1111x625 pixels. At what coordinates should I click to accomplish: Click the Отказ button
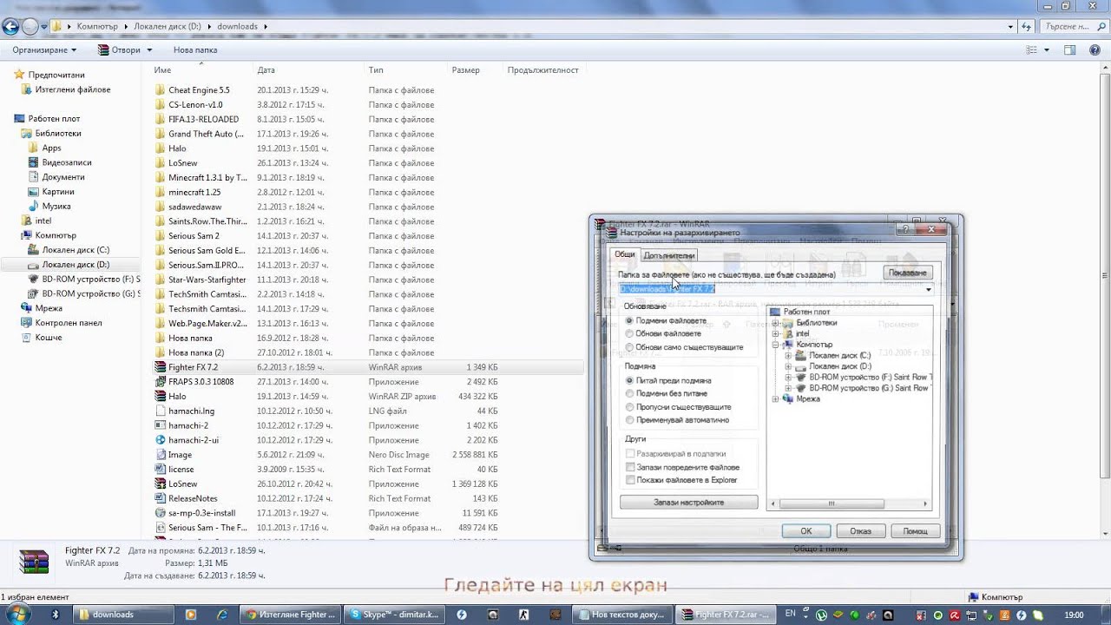pyautogui.click(x=860, y=531)
